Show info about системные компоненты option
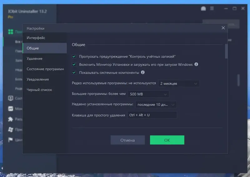 [x=143, y=72]
